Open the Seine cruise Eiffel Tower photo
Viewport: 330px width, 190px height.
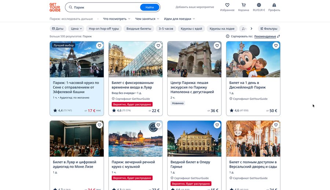tap(77, 59)
